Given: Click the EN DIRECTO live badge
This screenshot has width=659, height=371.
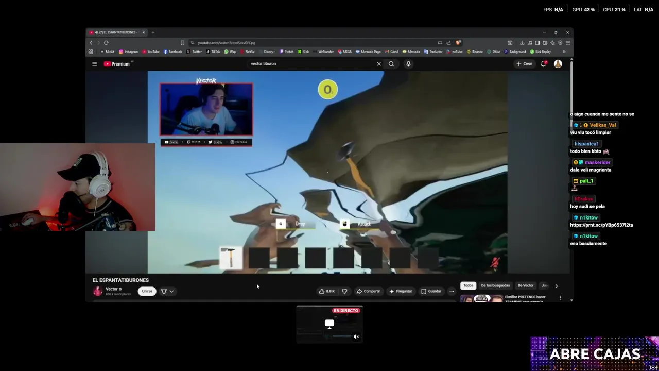Looking at the screenshot, I should (x=346, y=311).
